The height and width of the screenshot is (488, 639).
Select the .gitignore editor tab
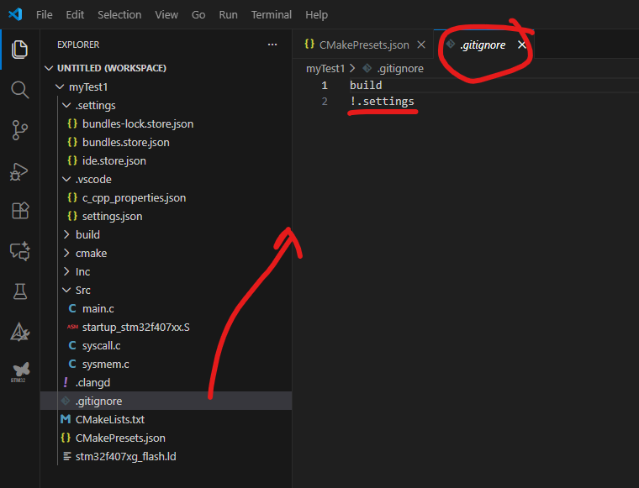tap(483, 45)
